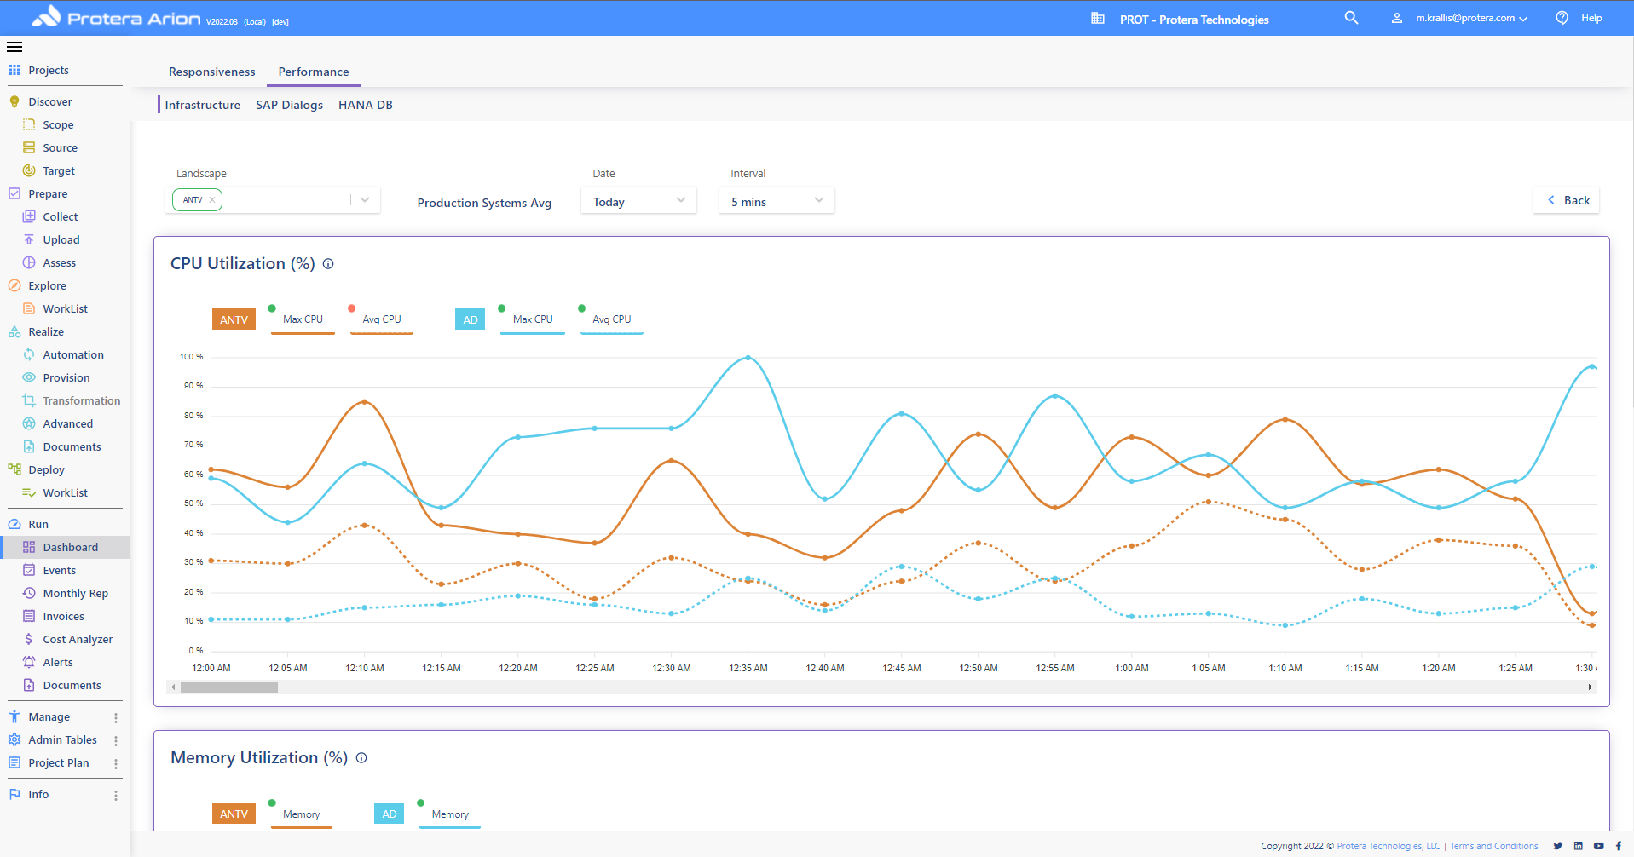This screenshot has height=857, width=1634.
Task: Click the CPU Utilization info icon
Action: click(x=328, y=264)
